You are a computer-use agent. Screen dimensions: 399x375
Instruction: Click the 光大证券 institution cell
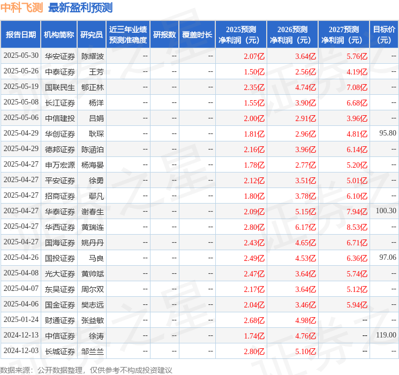click(60, 274)
